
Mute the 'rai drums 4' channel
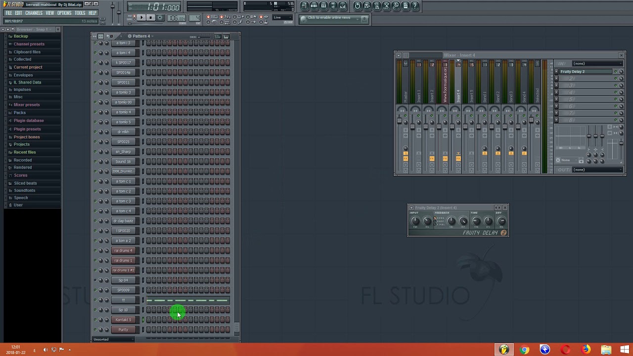[x=95, y=250]
